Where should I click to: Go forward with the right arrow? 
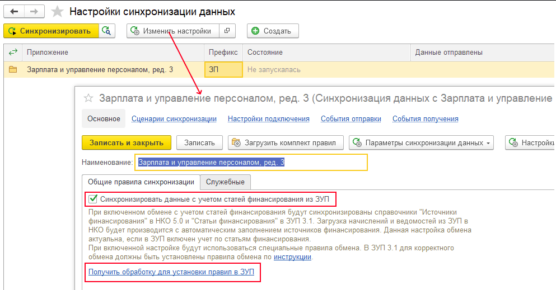coord(34,12)
